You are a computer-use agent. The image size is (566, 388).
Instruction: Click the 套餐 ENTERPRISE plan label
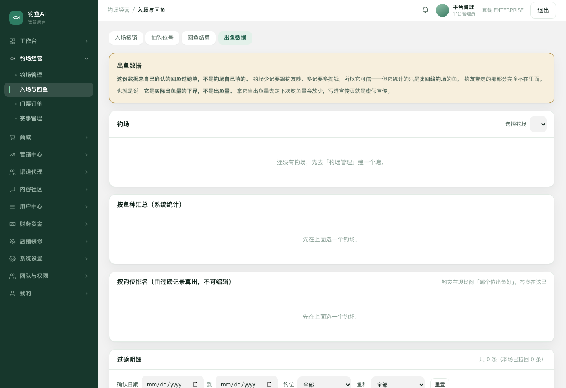503,10
